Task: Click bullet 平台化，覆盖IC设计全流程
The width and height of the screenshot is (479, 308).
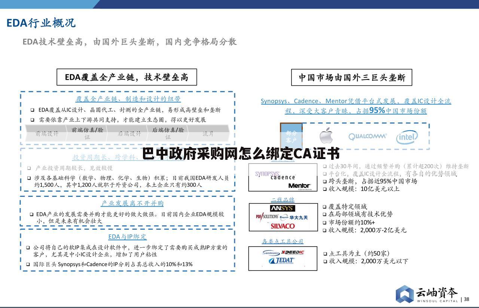Action: [x=390, y=174]
